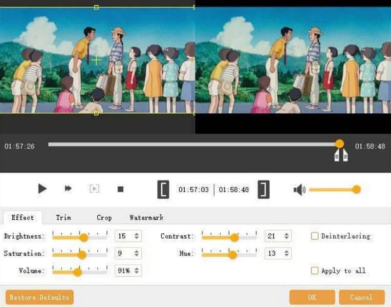Enable the Deinterlacing checkbox
The height and width of the screenshot is (307, 391).
(315, 236)
